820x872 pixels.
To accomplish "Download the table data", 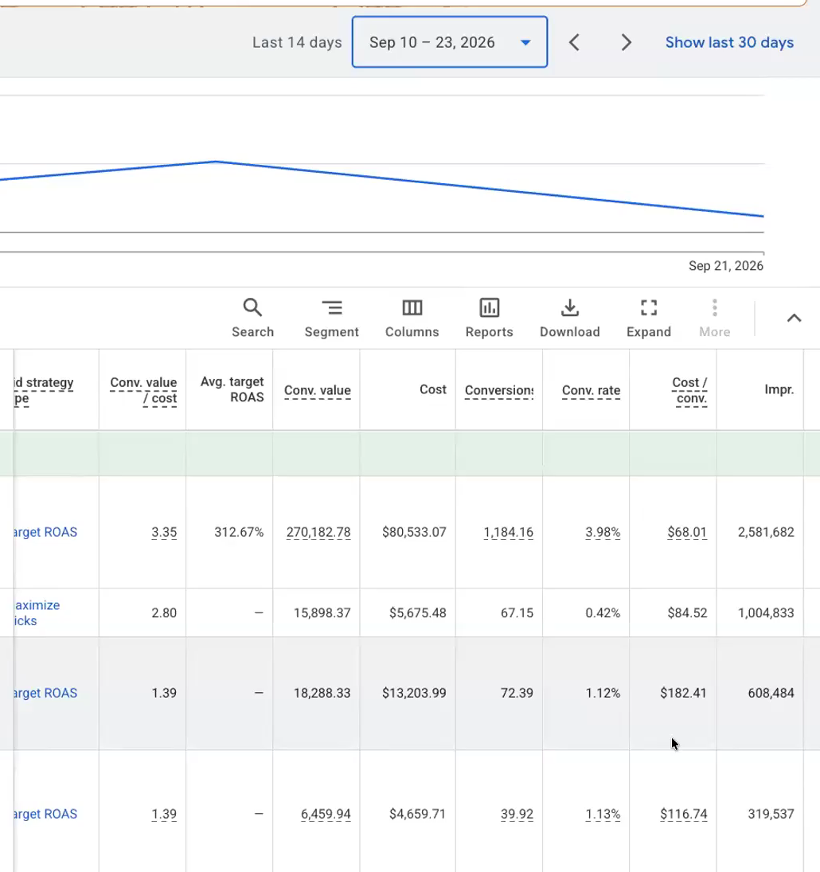I will pos(570,318).
